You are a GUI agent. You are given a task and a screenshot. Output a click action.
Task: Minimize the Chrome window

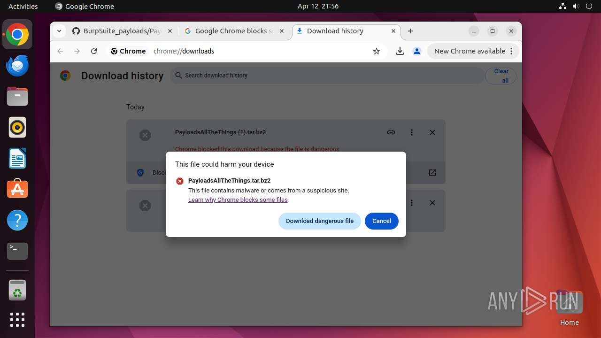pos(474,31)
